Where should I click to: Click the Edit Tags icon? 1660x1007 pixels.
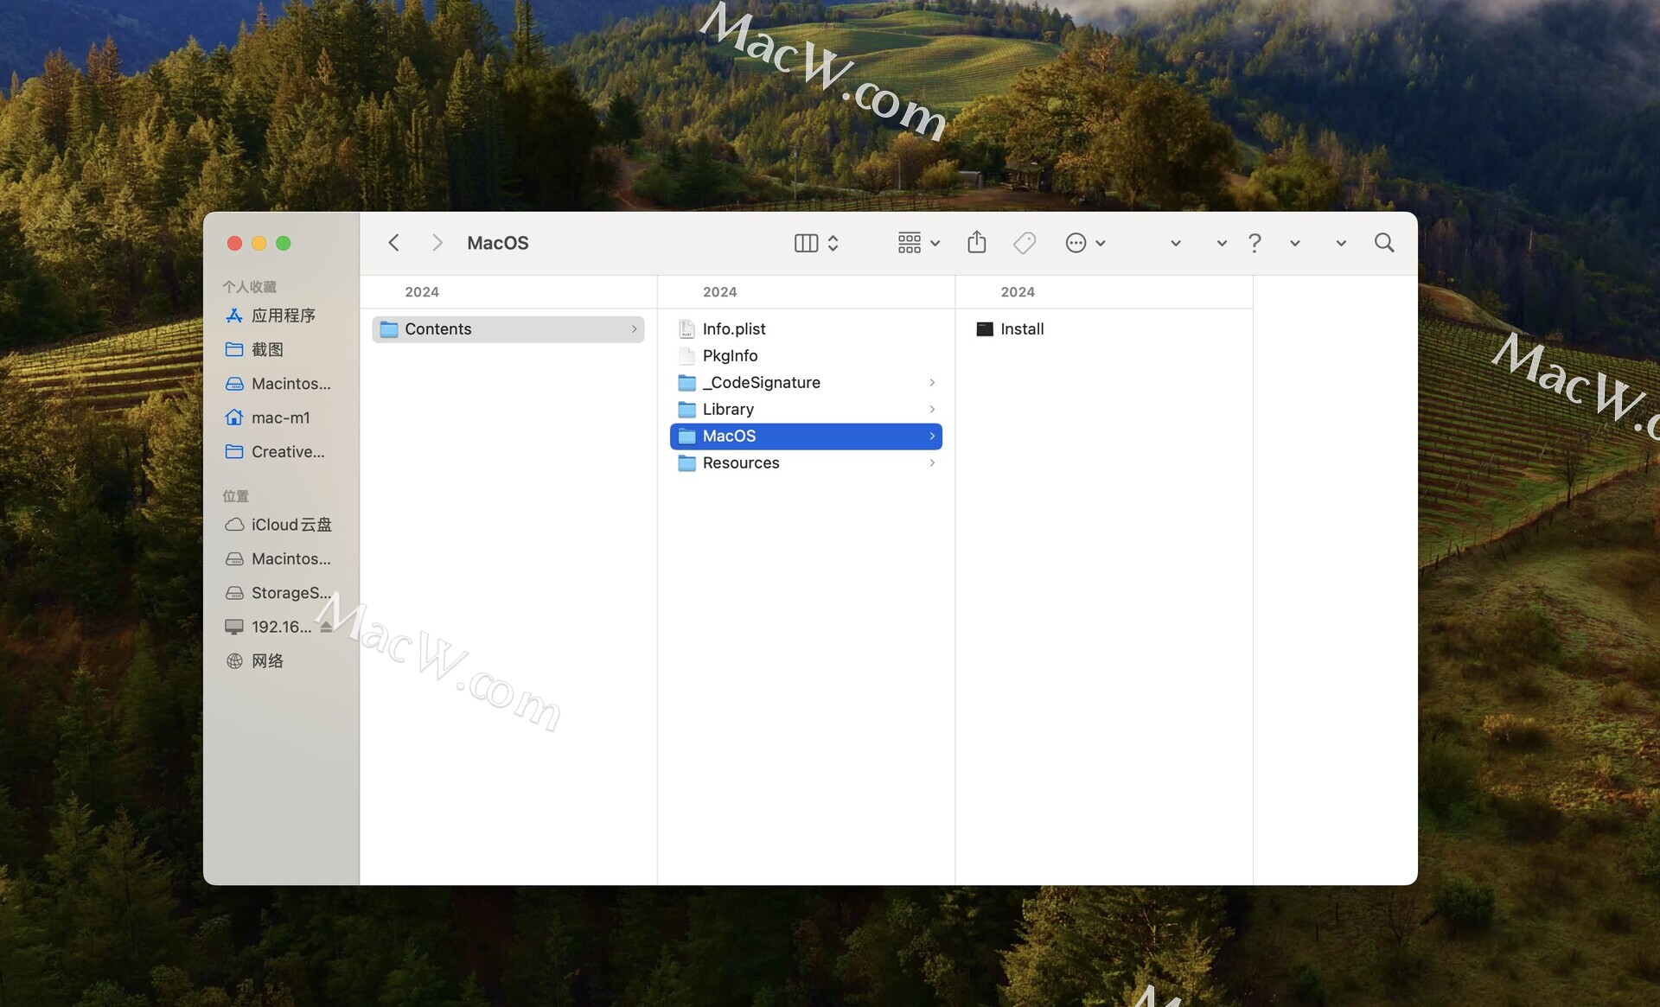(x=1024, y=243)
